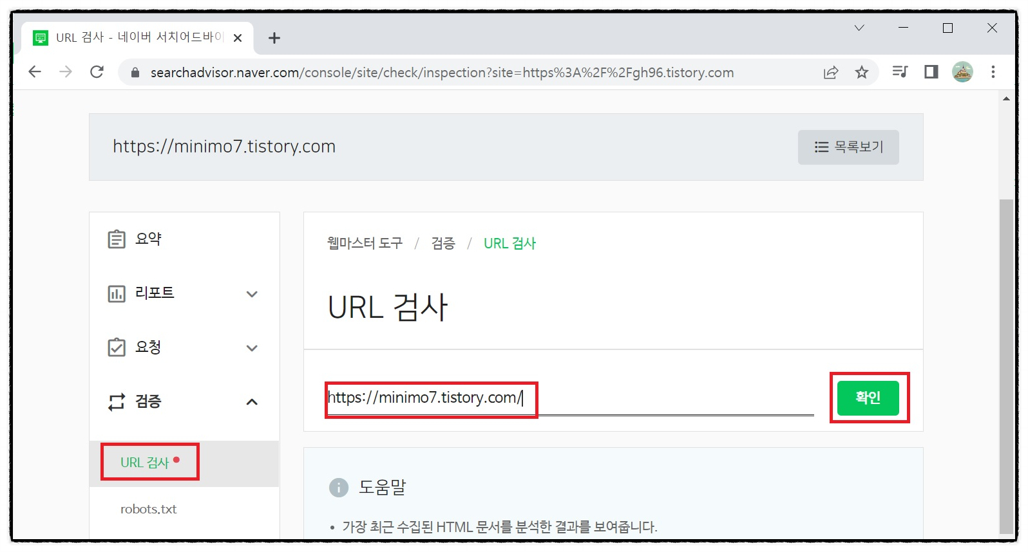This screenshot has height=552, width=1028.
Task: Open Chrome's three-dot menu
Action: click(x=993, y=71)
